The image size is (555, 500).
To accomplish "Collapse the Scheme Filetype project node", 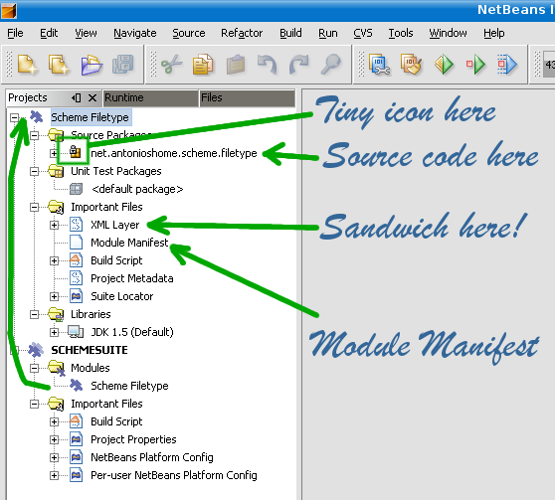I will pos(15,117).
